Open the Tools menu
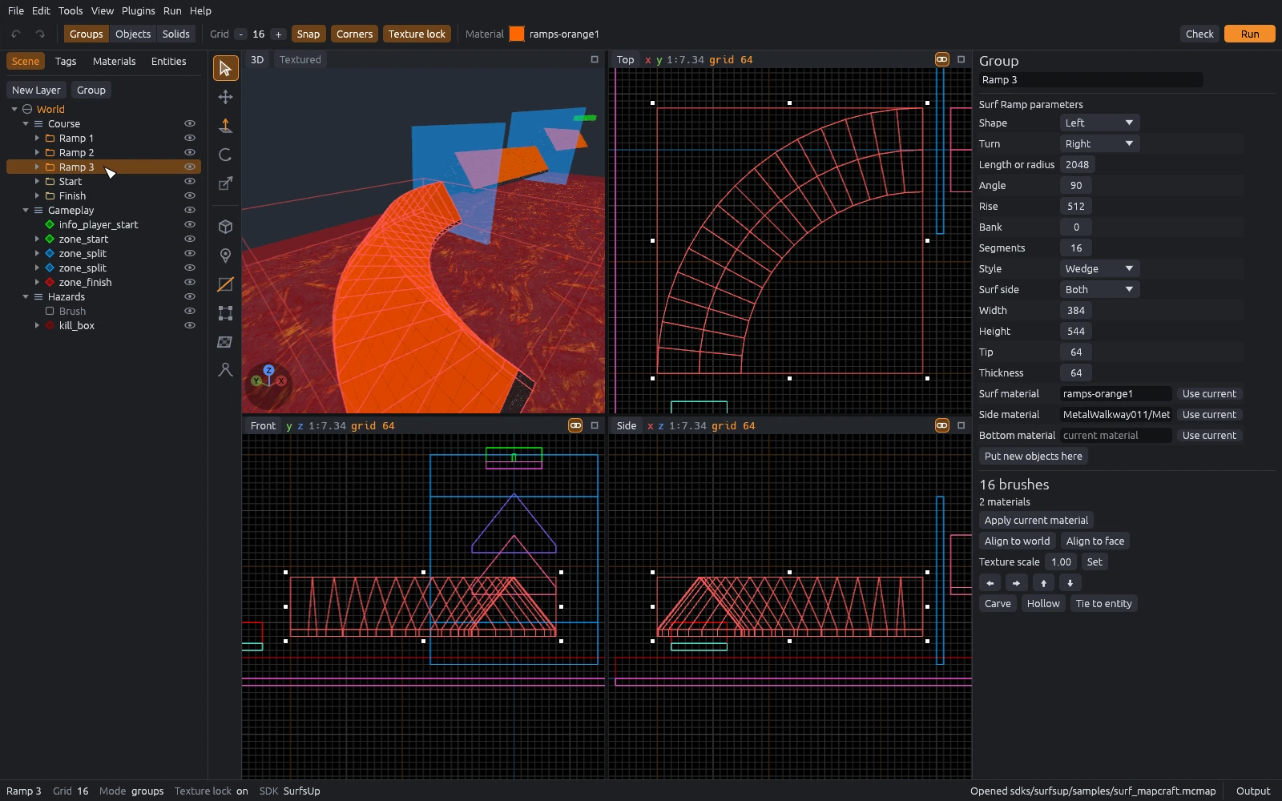 click(71, 10)
